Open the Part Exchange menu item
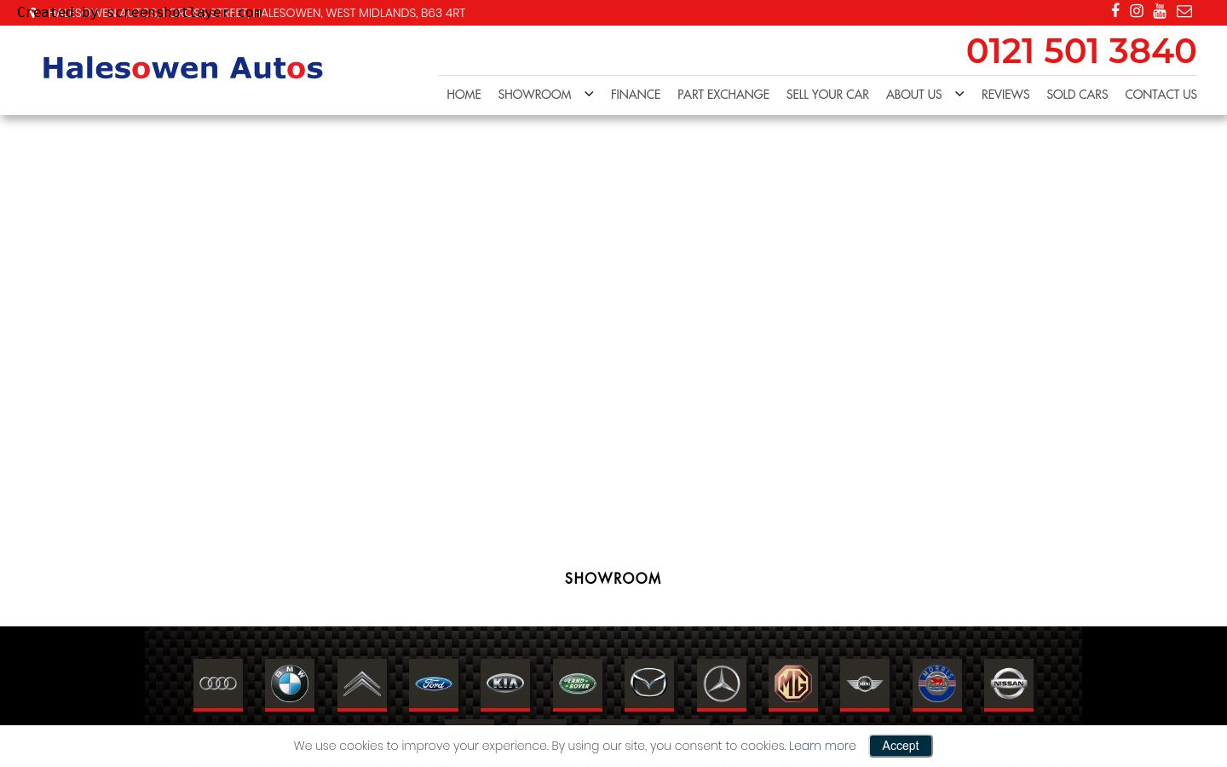 723,95
